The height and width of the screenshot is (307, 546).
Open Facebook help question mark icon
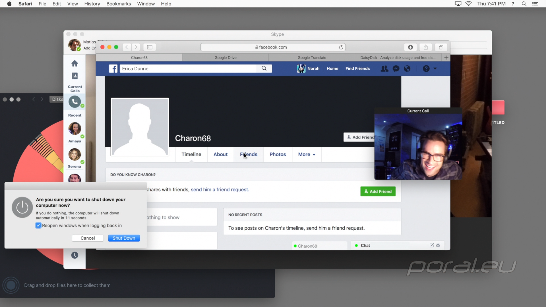pos(426,69)
